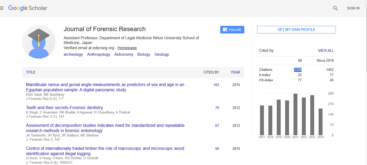This screenshot has height=165, width=367.
Task: Click the graduation cap profile avatar
Action: pos(39,42)
